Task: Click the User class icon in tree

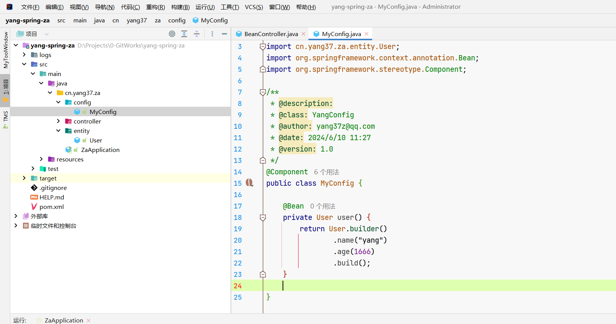Action: pyautogui.click(x=77, y=140)
